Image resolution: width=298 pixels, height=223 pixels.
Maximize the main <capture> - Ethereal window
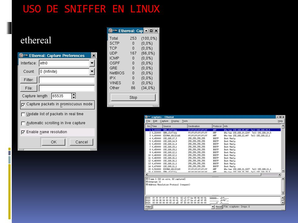coord(280,117)
